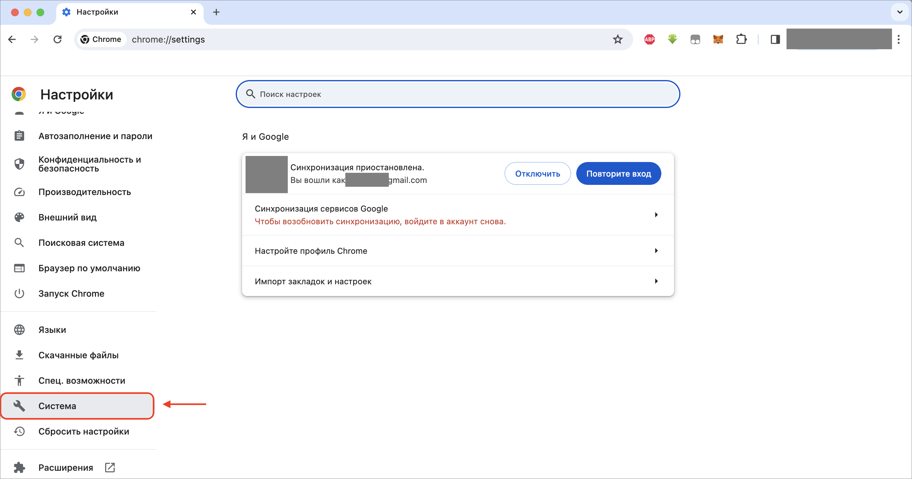Focus the Поиск настроек search field
The height and width of the screenshot is (479, 912).
click(x=458, y=94)
